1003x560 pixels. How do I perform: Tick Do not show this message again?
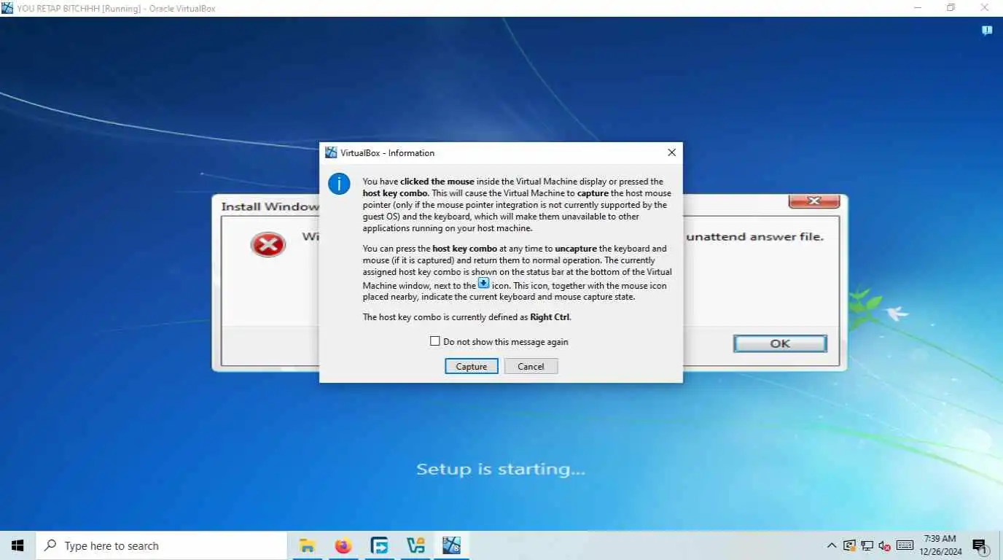(435, 341)
